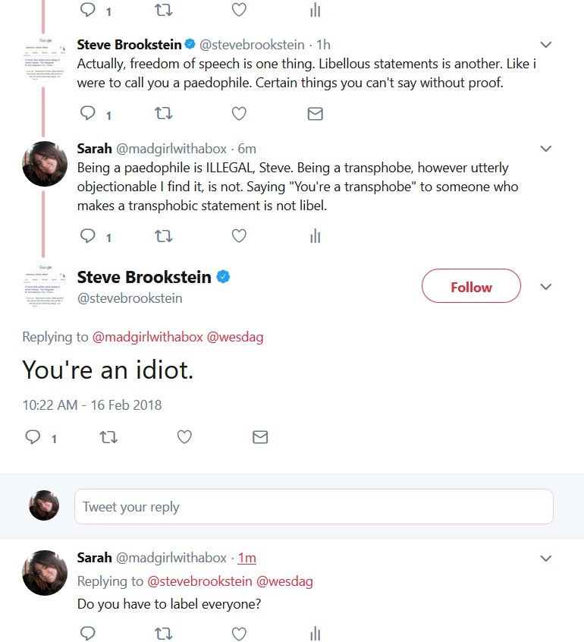The height and width of the screenshot is (642, 584).
Task: Retweet the "You're an idiot." tweet
Action: [108, 437]
